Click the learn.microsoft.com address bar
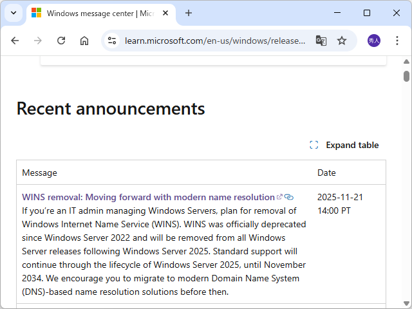The width and height of the screenshot is (412, 309). tap(215, 41)
